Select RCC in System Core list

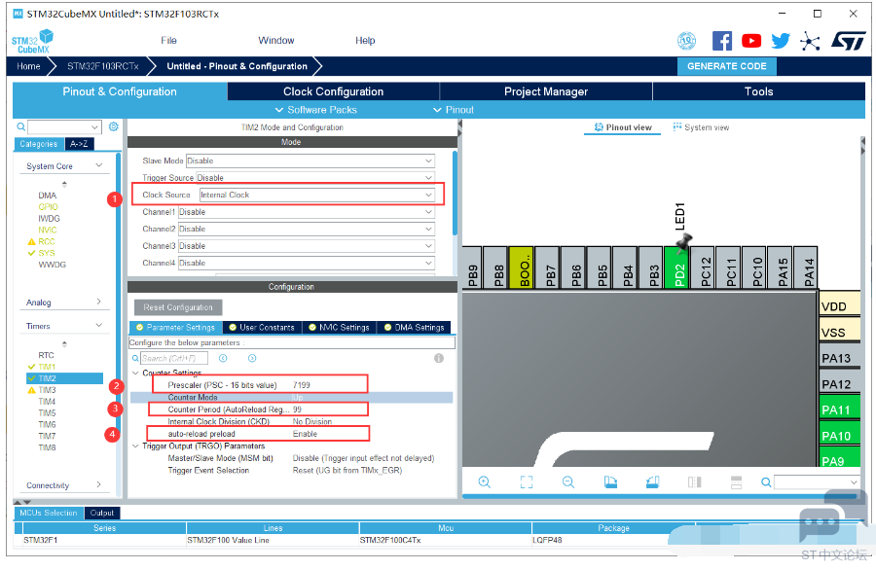click(x=47, y=241)
